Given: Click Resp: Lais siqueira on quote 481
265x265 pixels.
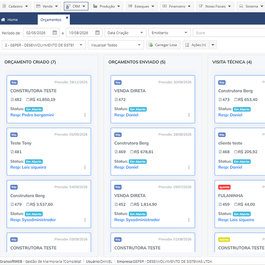Looking at the screenshot, I should [28, 167].
